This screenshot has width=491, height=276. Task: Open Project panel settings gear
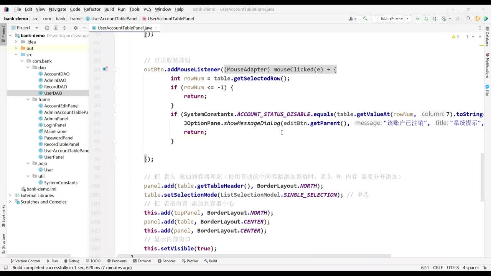click(x=76, y=28)
